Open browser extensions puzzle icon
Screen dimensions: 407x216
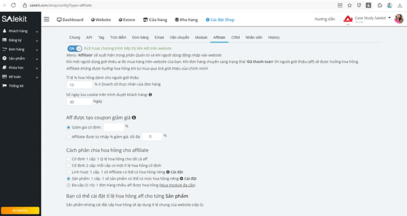380,5
